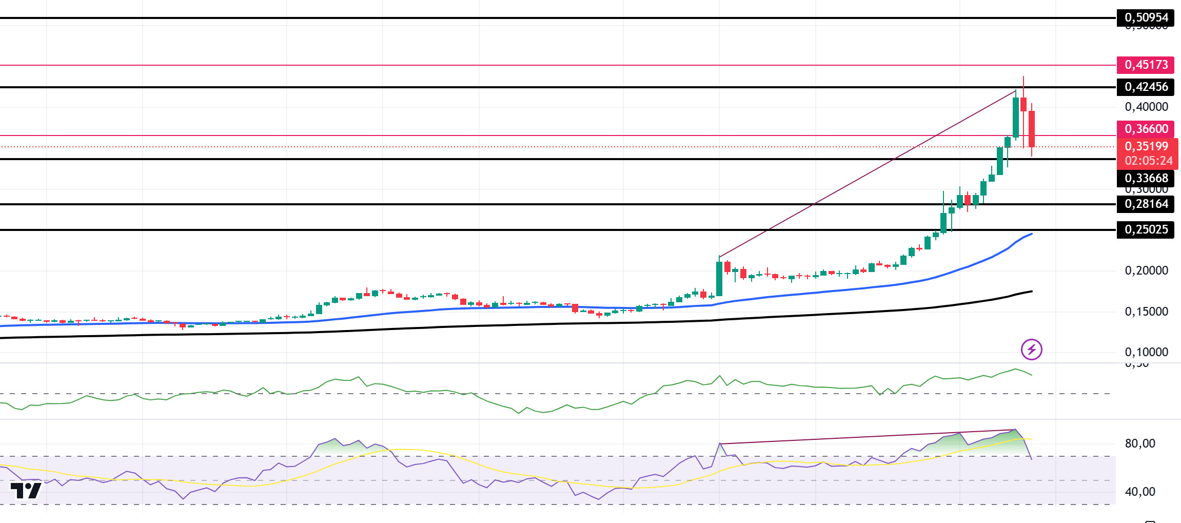Select the maroon divergence line on RSI
The image size is (1181, 523).
pyautogui.click(x=867, y=437)
